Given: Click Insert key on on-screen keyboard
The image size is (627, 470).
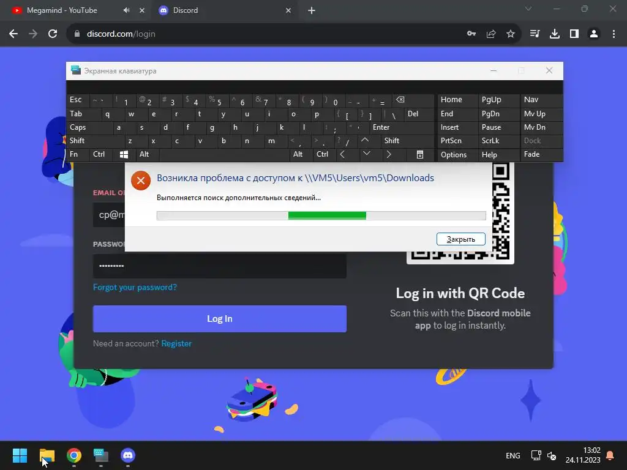Looking at the screenshot, I should click(x=457, y=127).
